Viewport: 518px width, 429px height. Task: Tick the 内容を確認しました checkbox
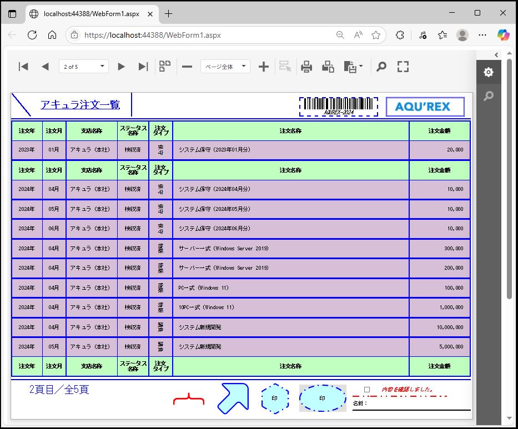[367, 390]
